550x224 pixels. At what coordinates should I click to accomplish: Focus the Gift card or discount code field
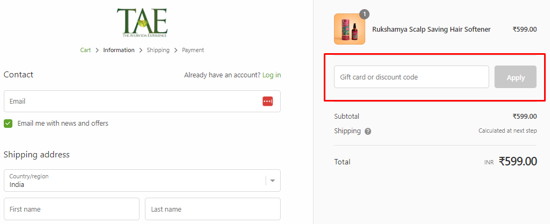pyautogui.click(x=411, y=77)
